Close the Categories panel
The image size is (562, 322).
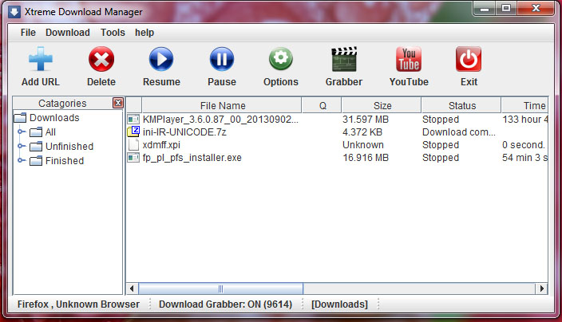point(118,104)
